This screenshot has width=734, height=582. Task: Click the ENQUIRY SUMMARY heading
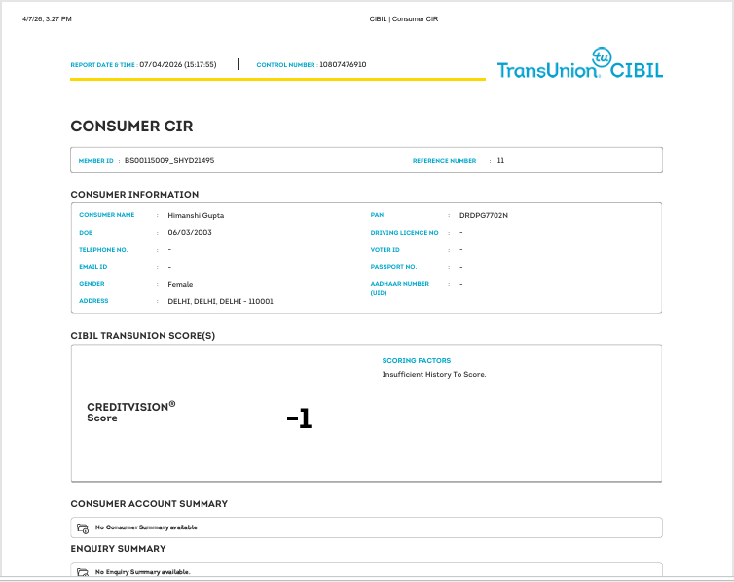click(x=119, y=549)
